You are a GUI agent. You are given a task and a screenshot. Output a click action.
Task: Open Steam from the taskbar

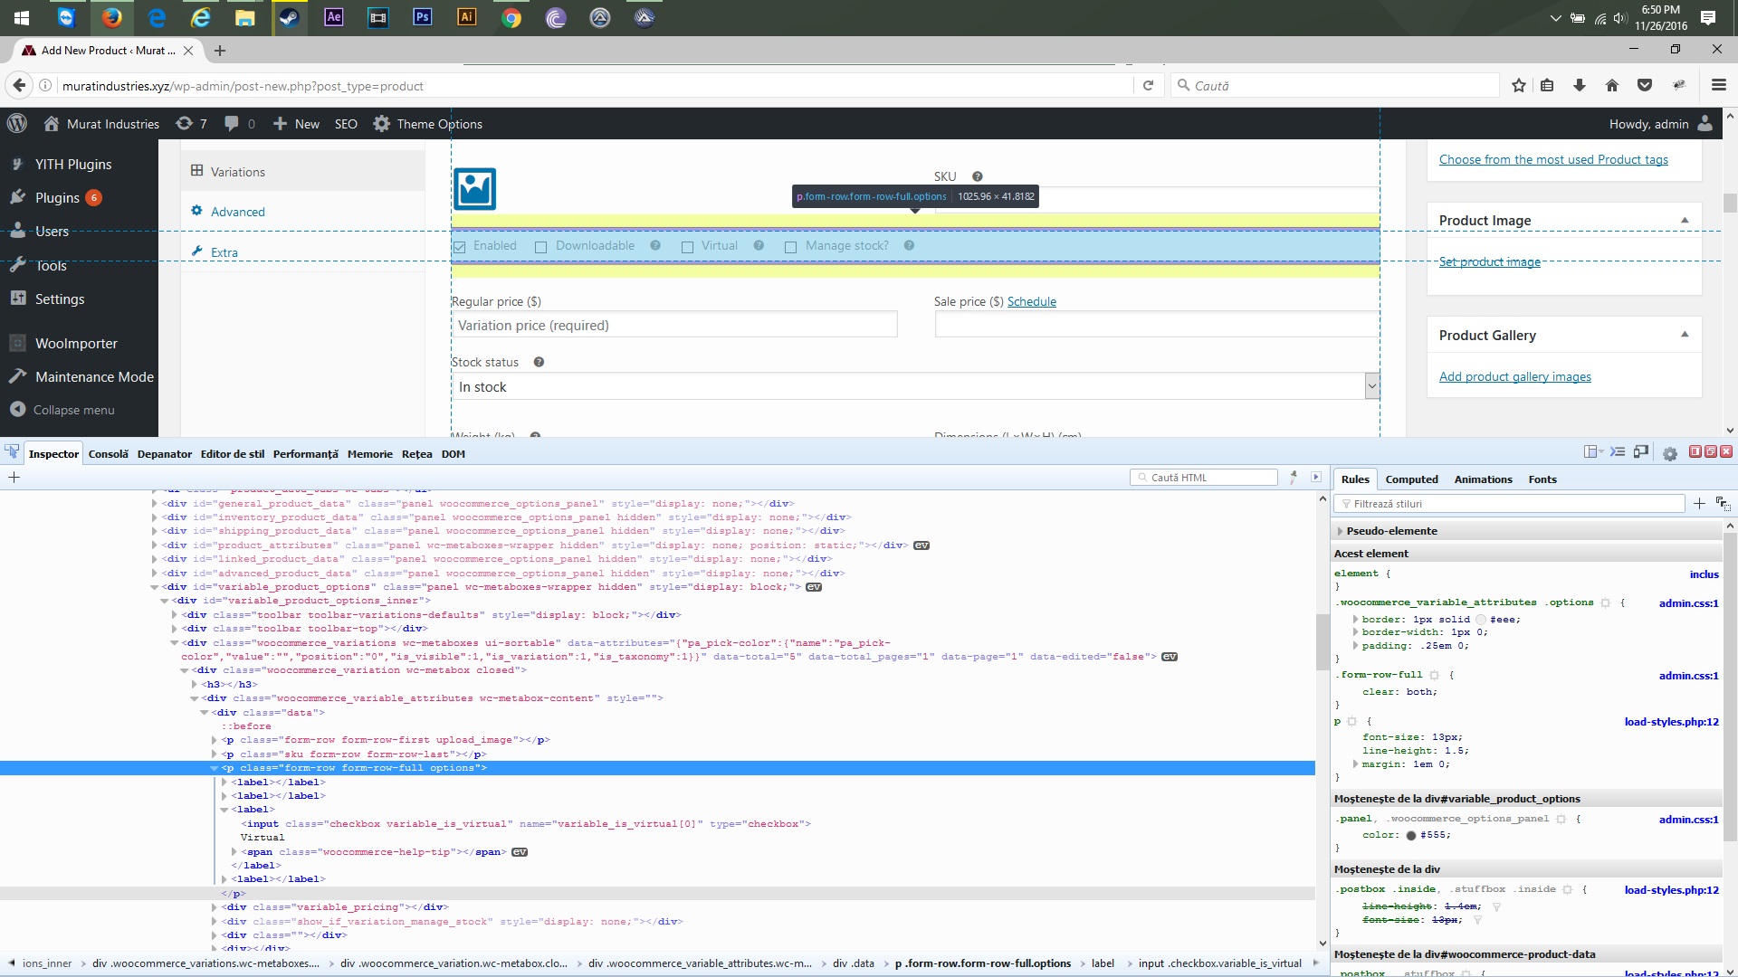click(289, 17)
